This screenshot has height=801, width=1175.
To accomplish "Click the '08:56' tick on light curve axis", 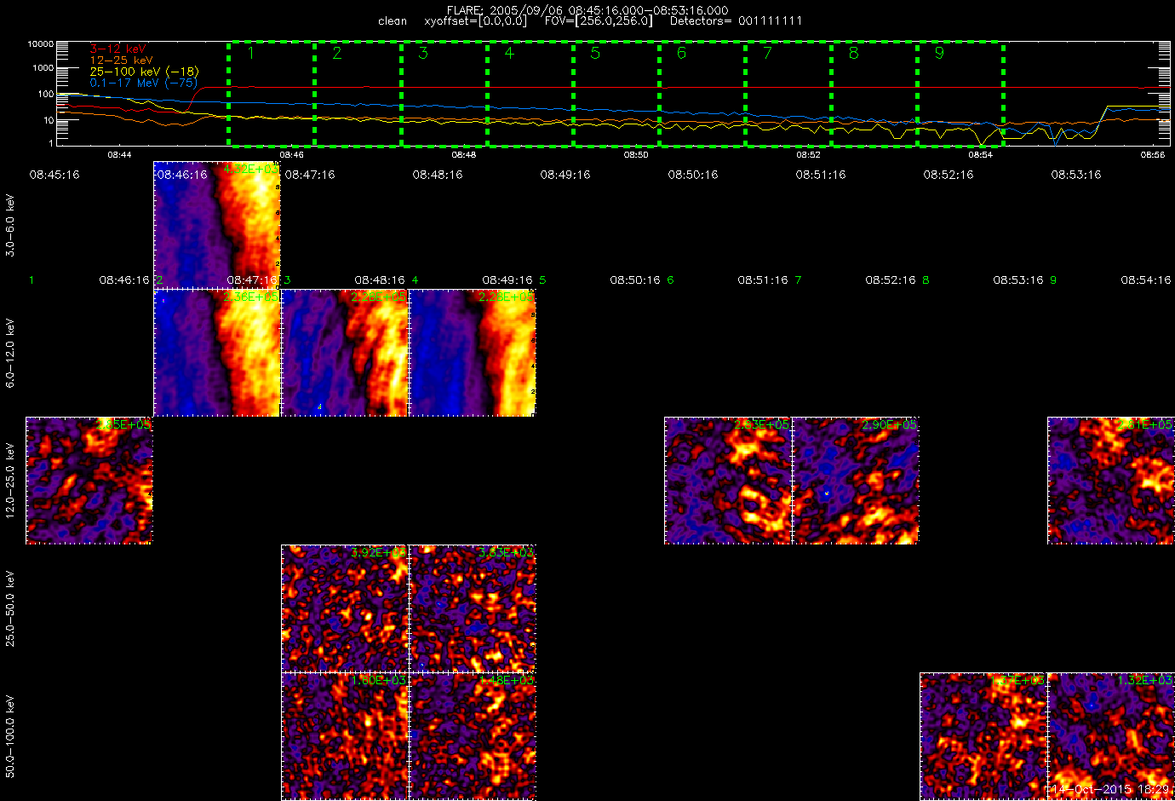I will point(1153,155).
